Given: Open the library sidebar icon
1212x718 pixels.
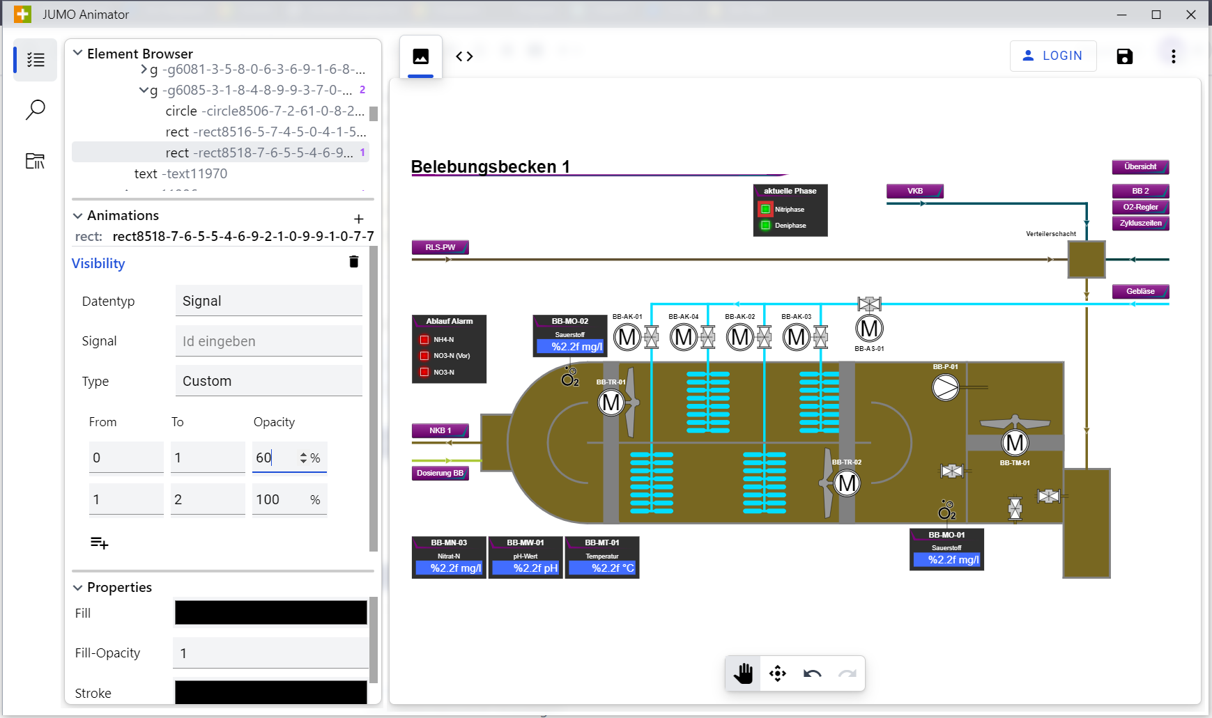Looking at the screenshot, I should [x=36, y=161].
